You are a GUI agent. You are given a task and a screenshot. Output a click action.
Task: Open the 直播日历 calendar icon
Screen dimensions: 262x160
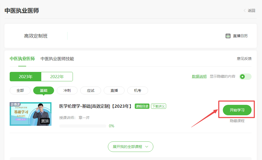[228, 36]
